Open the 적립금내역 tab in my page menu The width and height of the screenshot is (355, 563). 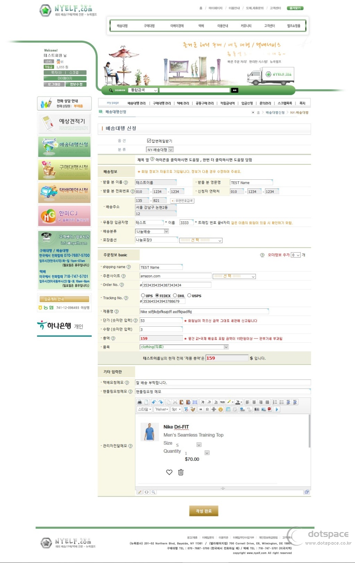[x=227, y=103]
